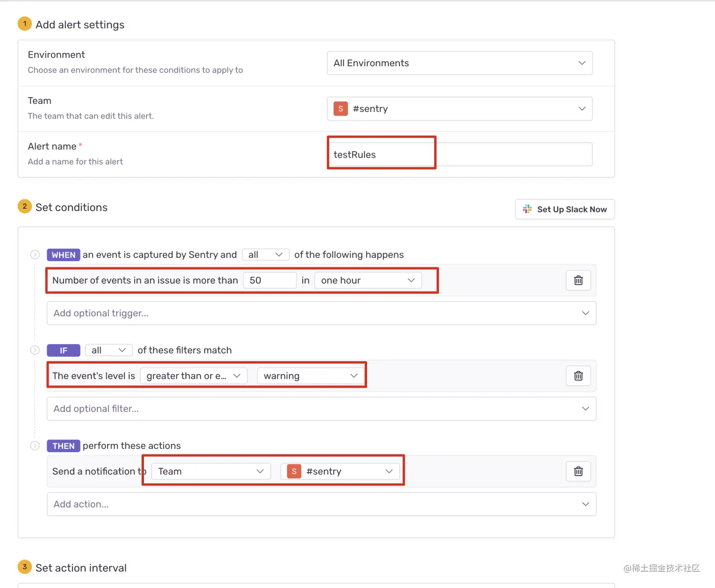Screen dimensions: 715x588
Task: Open notification target 'Team' dropdown
Action: (x=211, y=471)
